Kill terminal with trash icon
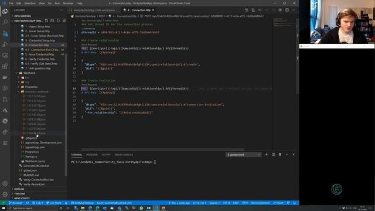Screen dimensions: 375x211 click(x=280, y=155)
